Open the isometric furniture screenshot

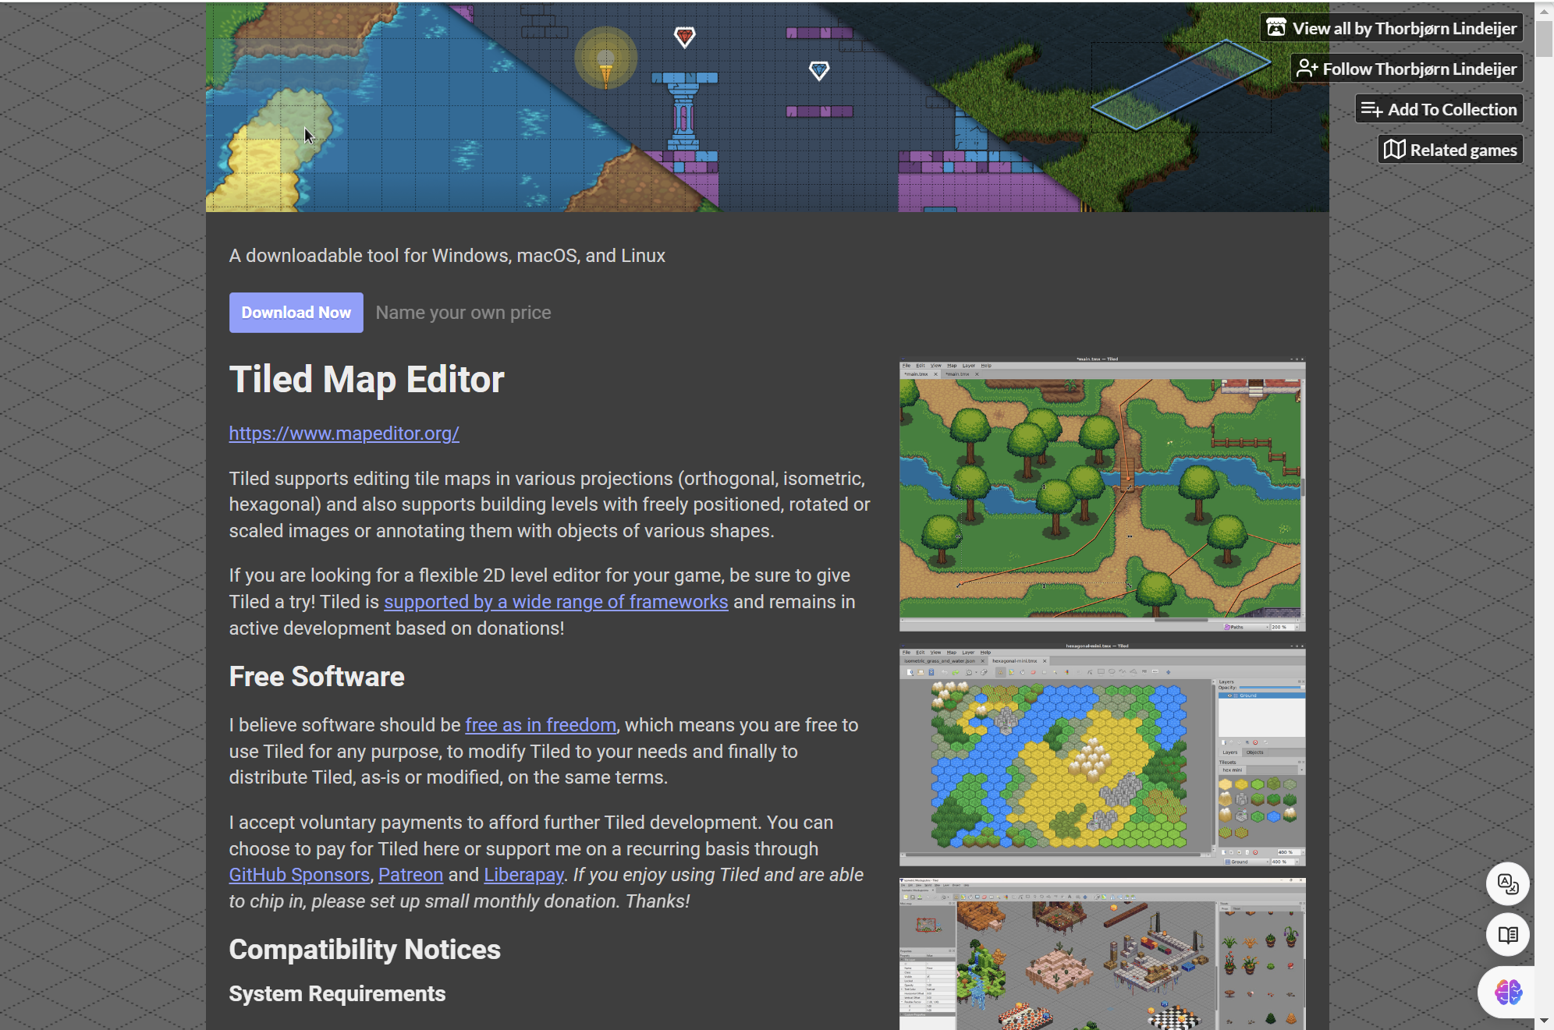coord(1102,955)
